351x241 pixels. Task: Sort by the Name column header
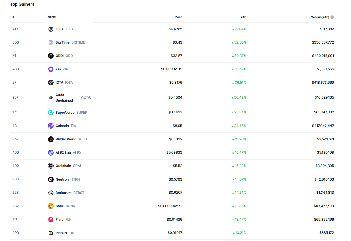(52, 17)
